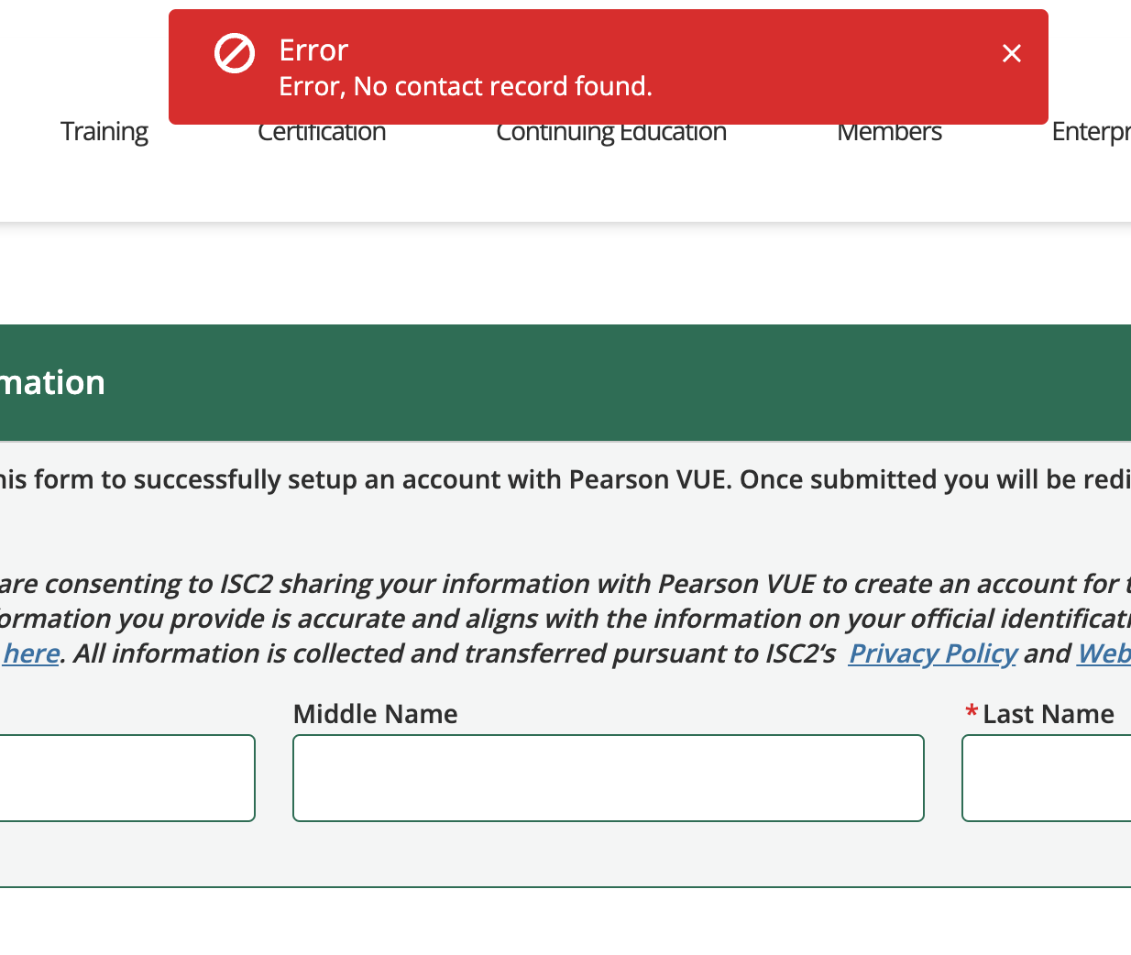Viewport: 1131px width, 955px height.
Task: Click the Middle Name field label
Action: tap(375, 713)
